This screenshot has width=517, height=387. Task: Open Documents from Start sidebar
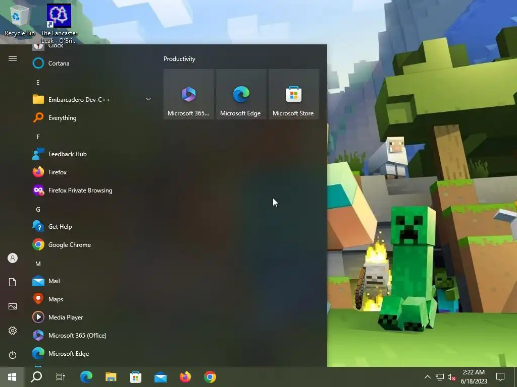[13, 282]
